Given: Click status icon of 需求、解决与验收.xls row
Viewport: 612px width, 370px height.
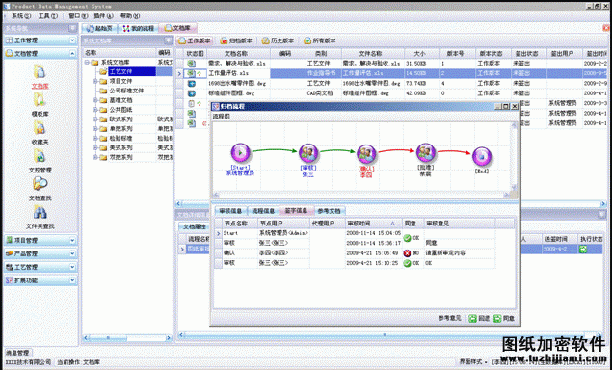Looking at the screenshot, I should point(191,64).
